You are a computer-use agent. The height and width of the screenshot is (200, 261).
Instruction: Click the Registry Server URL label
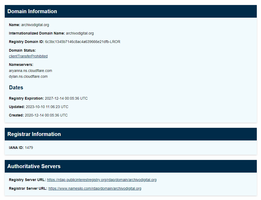(27, 180)
